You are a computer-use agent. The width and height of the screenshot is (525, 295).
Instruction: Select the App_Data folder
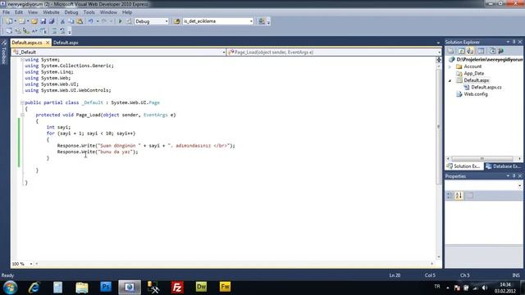pos(473,73)
